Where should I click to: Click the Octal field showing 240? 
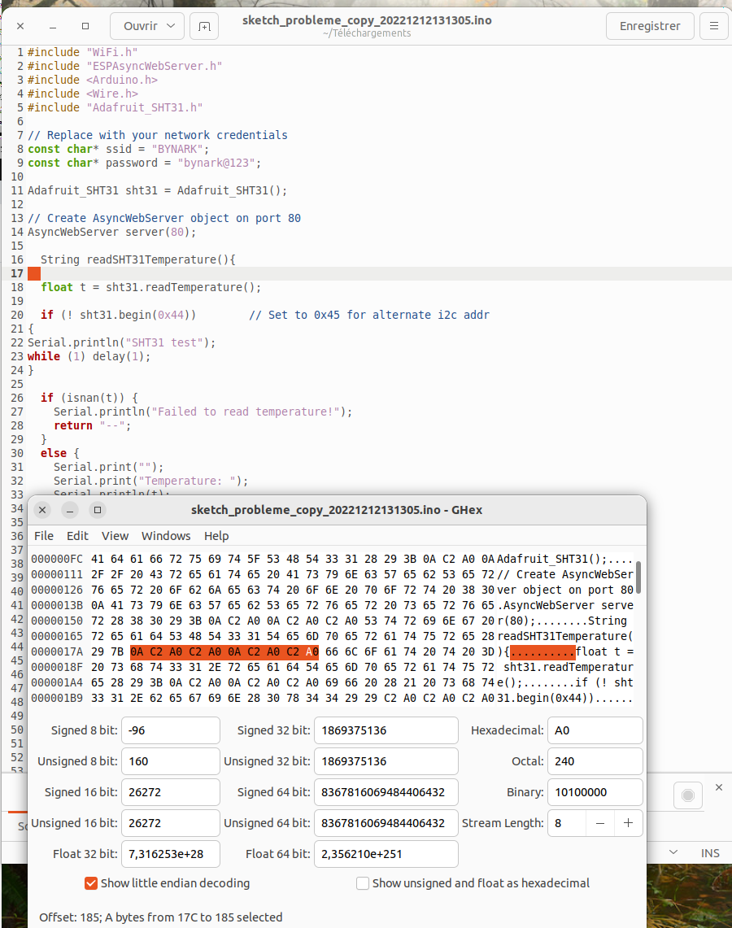[595, 761]
